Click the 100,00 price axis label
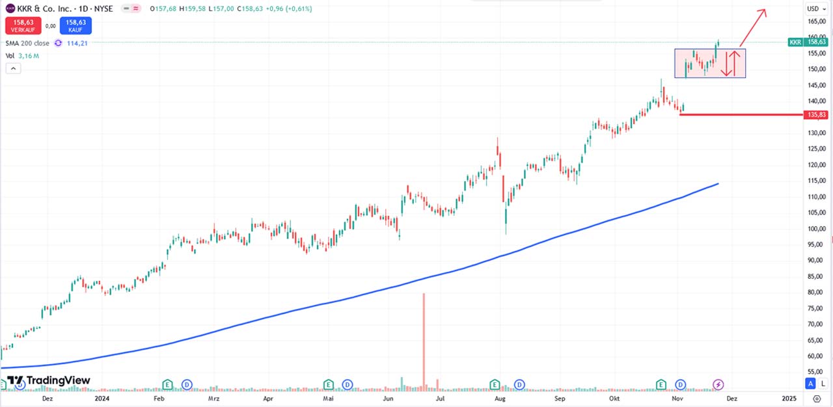The width and height of the screenshot is (833, 407). (x=817, y=229)
